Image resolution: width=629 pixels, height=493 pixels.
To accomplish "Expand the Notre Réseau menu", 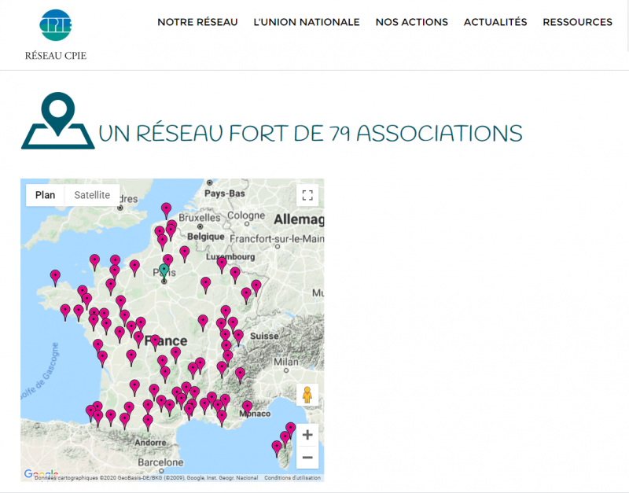I will tap(197, 22).
